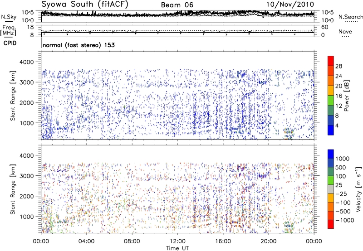Click the 'Power [dB]' color bar label

[x=347, y=96]
